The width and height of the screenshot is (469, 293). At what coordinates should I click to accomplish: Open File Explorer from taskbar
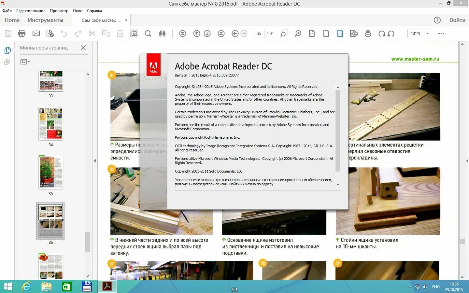coord(47,286)
